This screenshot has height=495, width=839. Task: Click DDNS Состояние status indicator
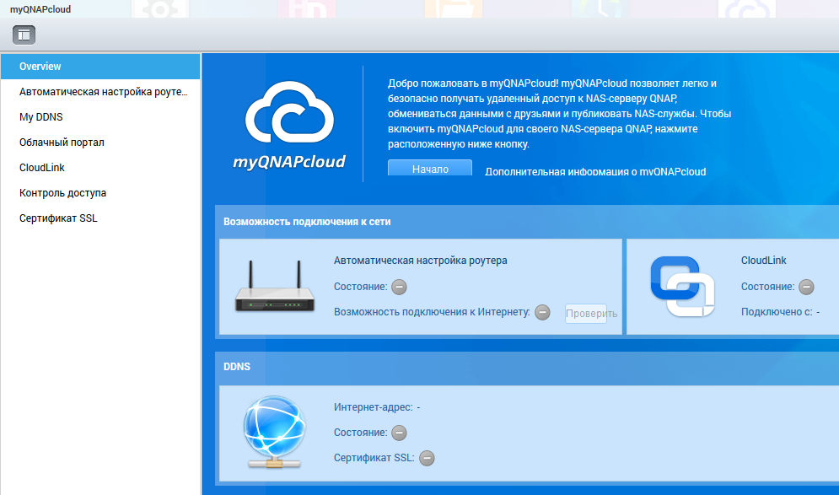(399, 433)
